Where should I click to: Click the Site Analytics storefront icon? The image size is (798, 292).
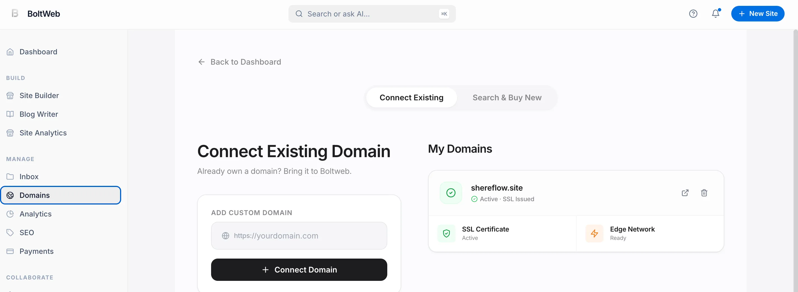[10, 133]
